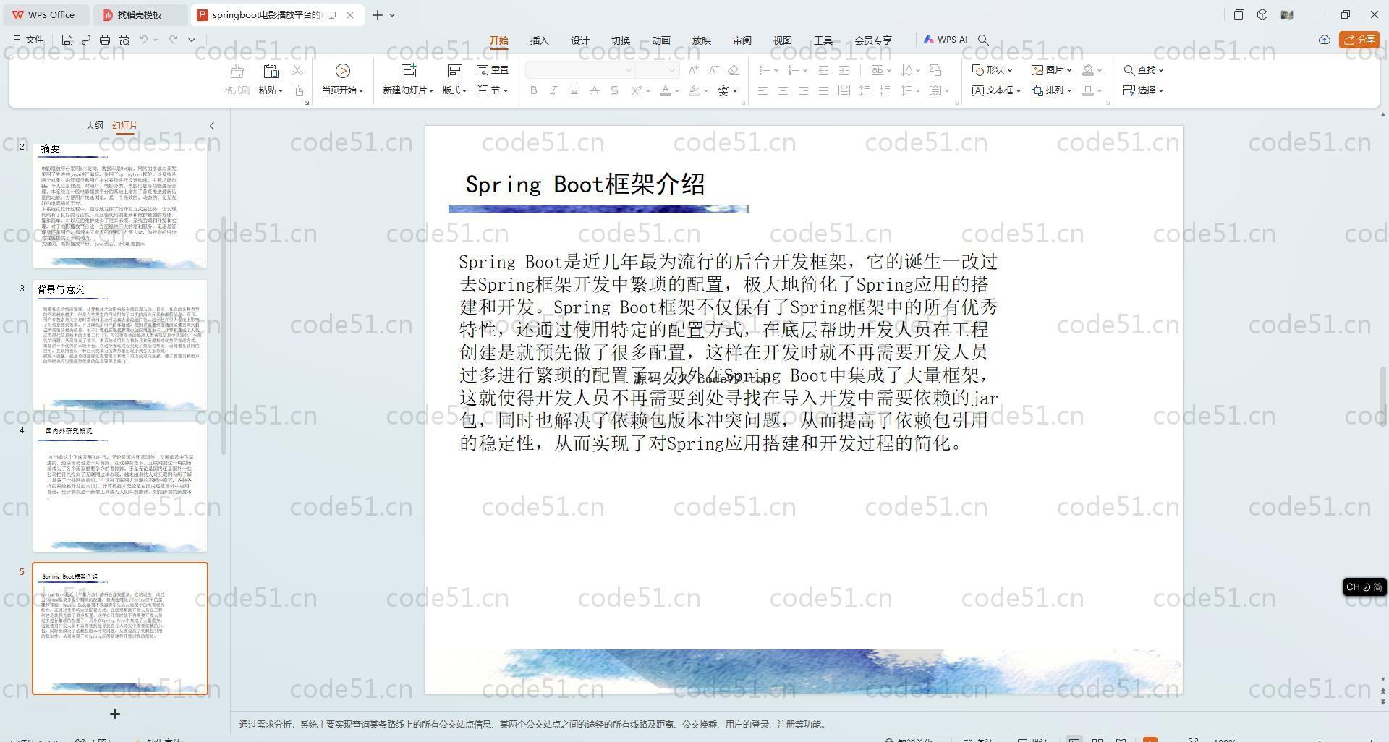
Task: Toggle superscript X² formatting
Action: 636,90
